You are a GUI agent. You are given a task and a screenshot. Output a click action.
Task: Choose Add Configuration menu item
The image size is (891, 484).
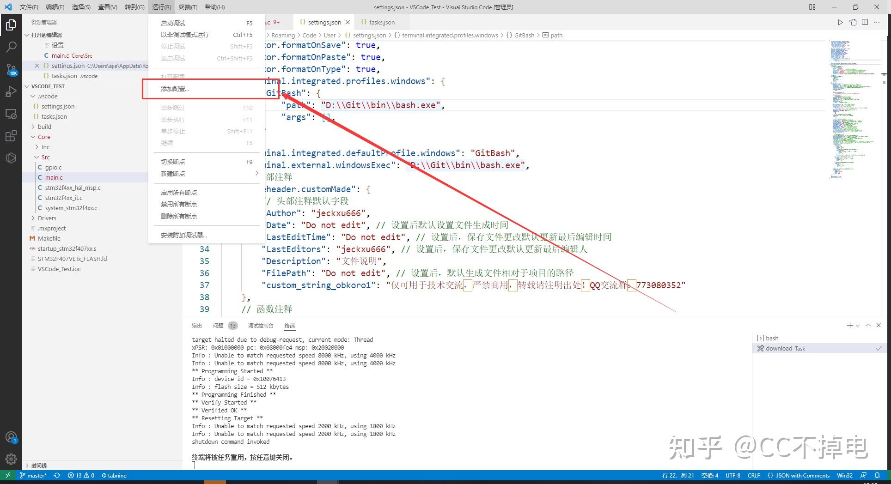(x=207, y=89)
